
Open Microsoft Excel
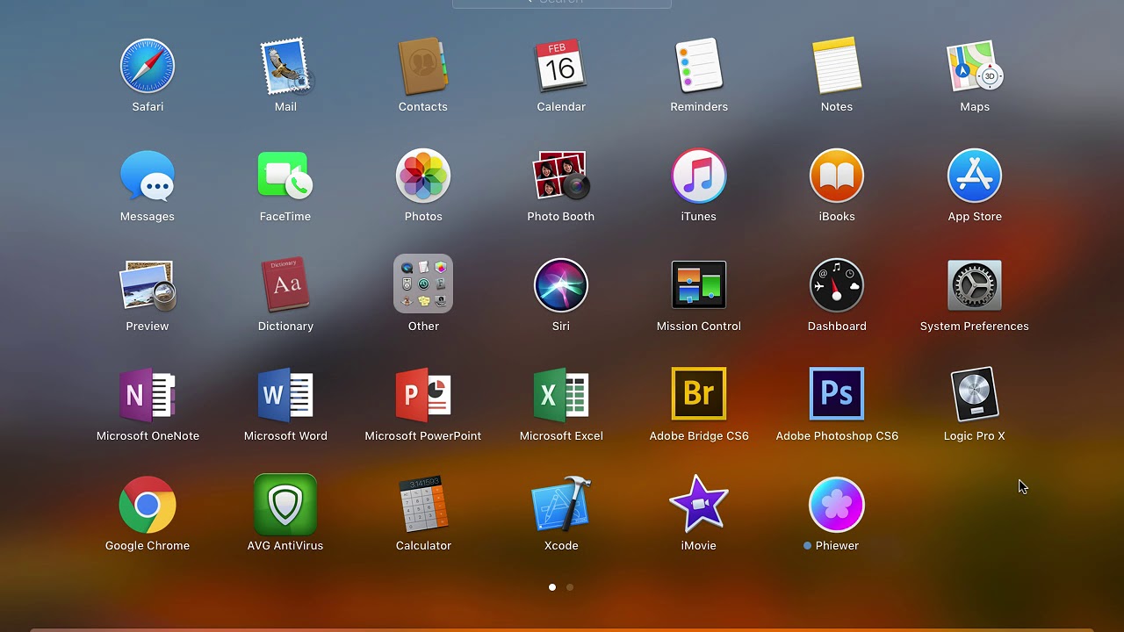tap(561, 395)
